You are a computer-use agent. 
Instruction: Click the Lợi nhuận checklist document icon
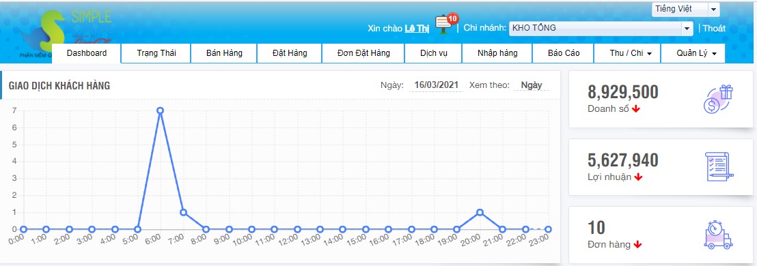click(x=719, y=166)
